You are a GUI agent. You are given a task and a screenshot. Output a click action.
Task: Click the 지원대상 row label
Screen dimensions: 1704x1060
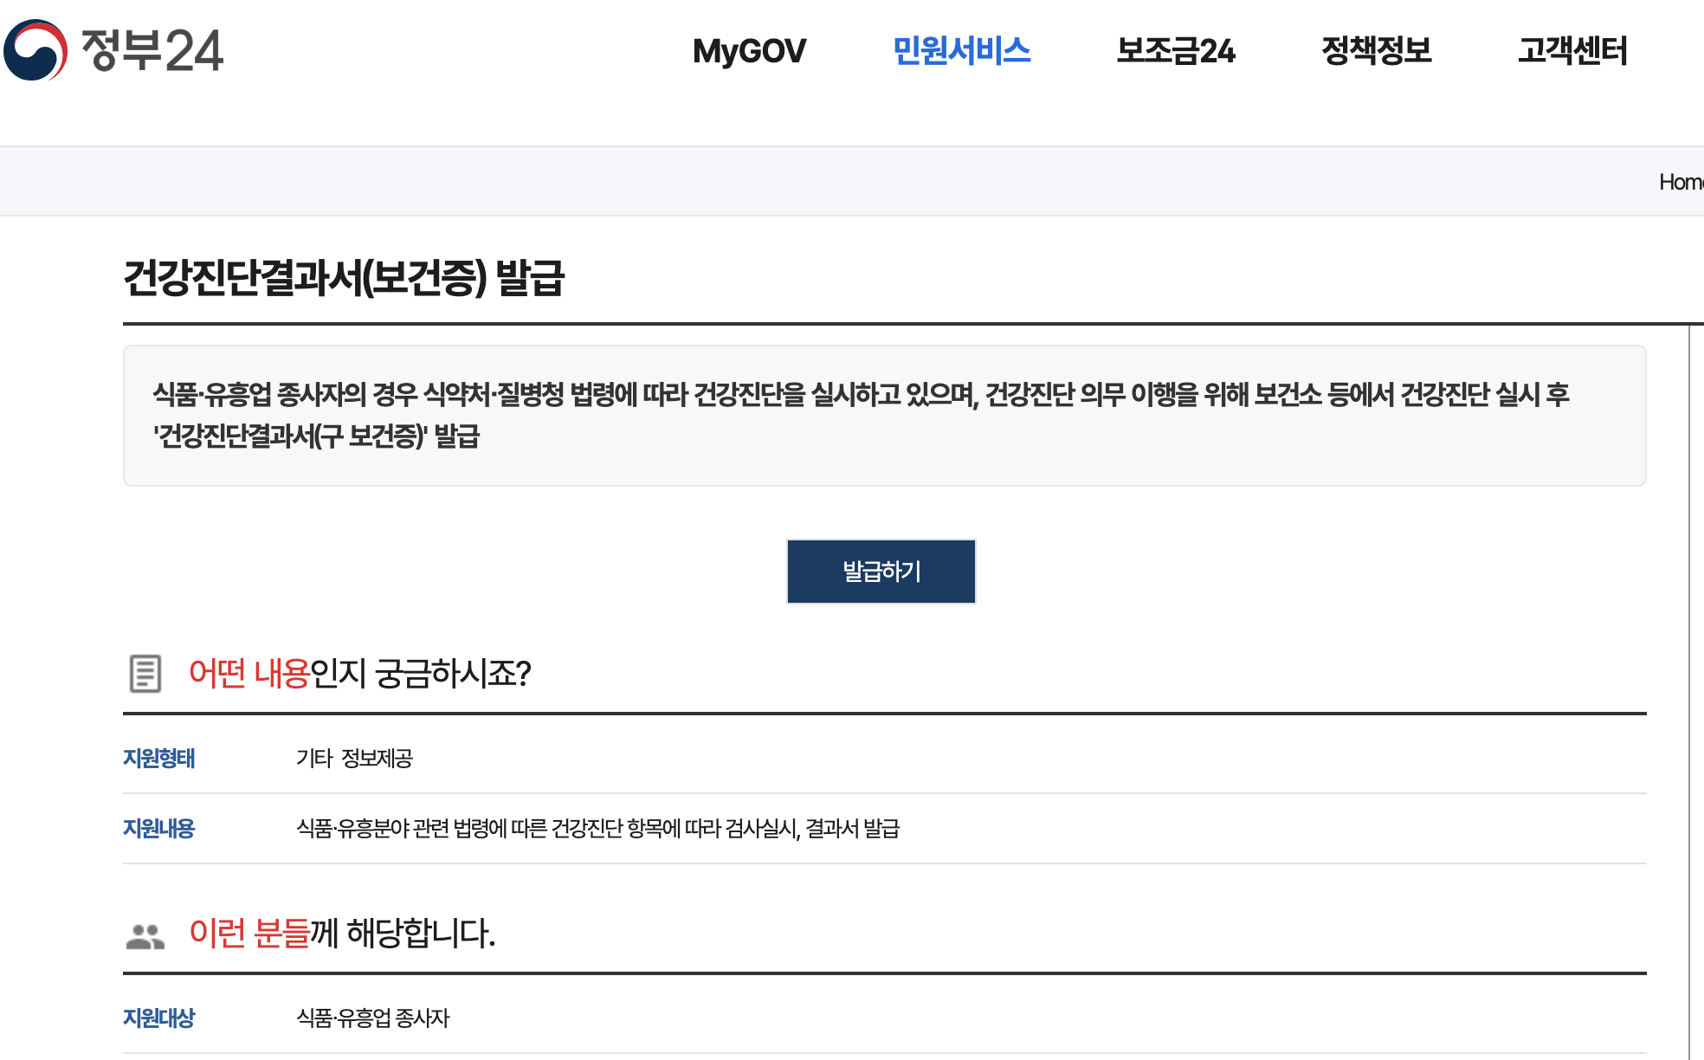(159, 1018)
